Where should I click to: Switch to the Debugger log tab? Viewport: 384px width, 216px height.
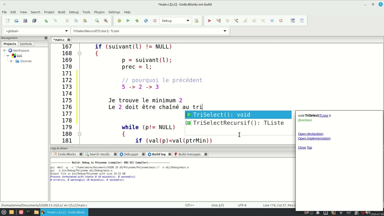point(131,154)
